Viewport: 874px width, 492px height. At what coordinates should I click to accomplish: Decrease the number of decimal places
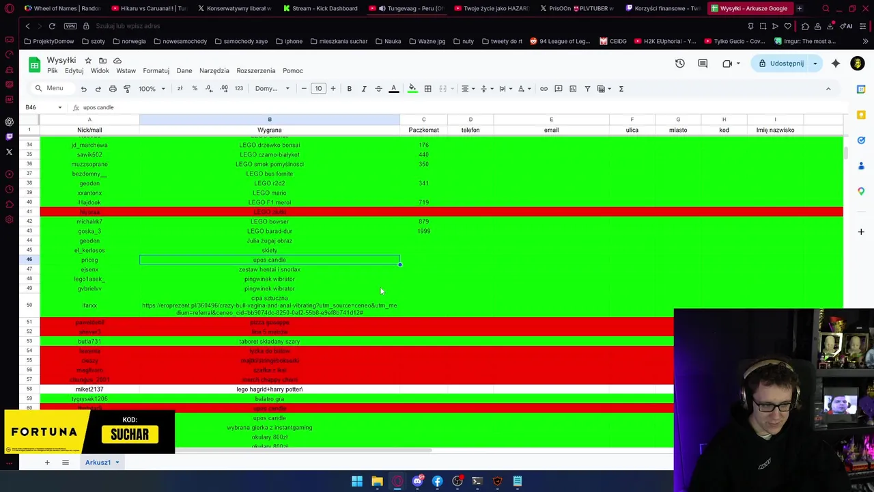point(209,89)
